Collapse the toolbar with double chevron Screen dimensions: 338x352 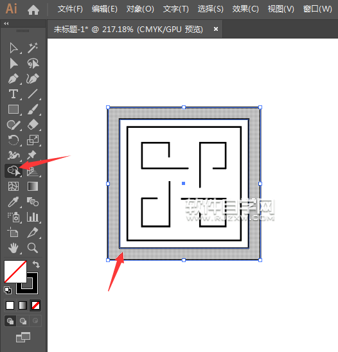6,24
